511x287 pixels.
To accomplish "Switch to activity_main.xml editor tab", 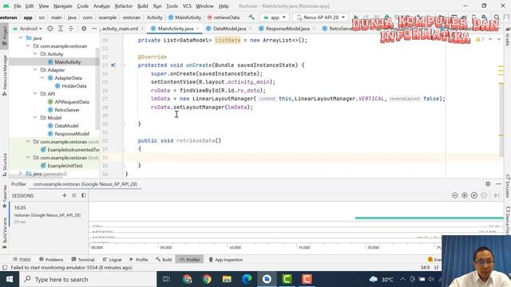I will [x=120, y=29].
